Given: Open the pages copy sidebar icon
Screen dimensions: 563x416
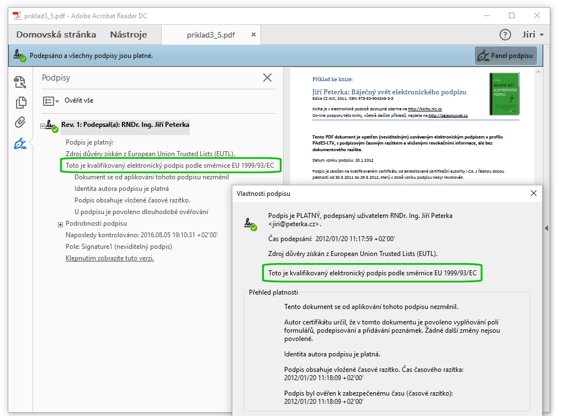Looking at the screenshot, I should pyautogui.click(x=21, y=102).
